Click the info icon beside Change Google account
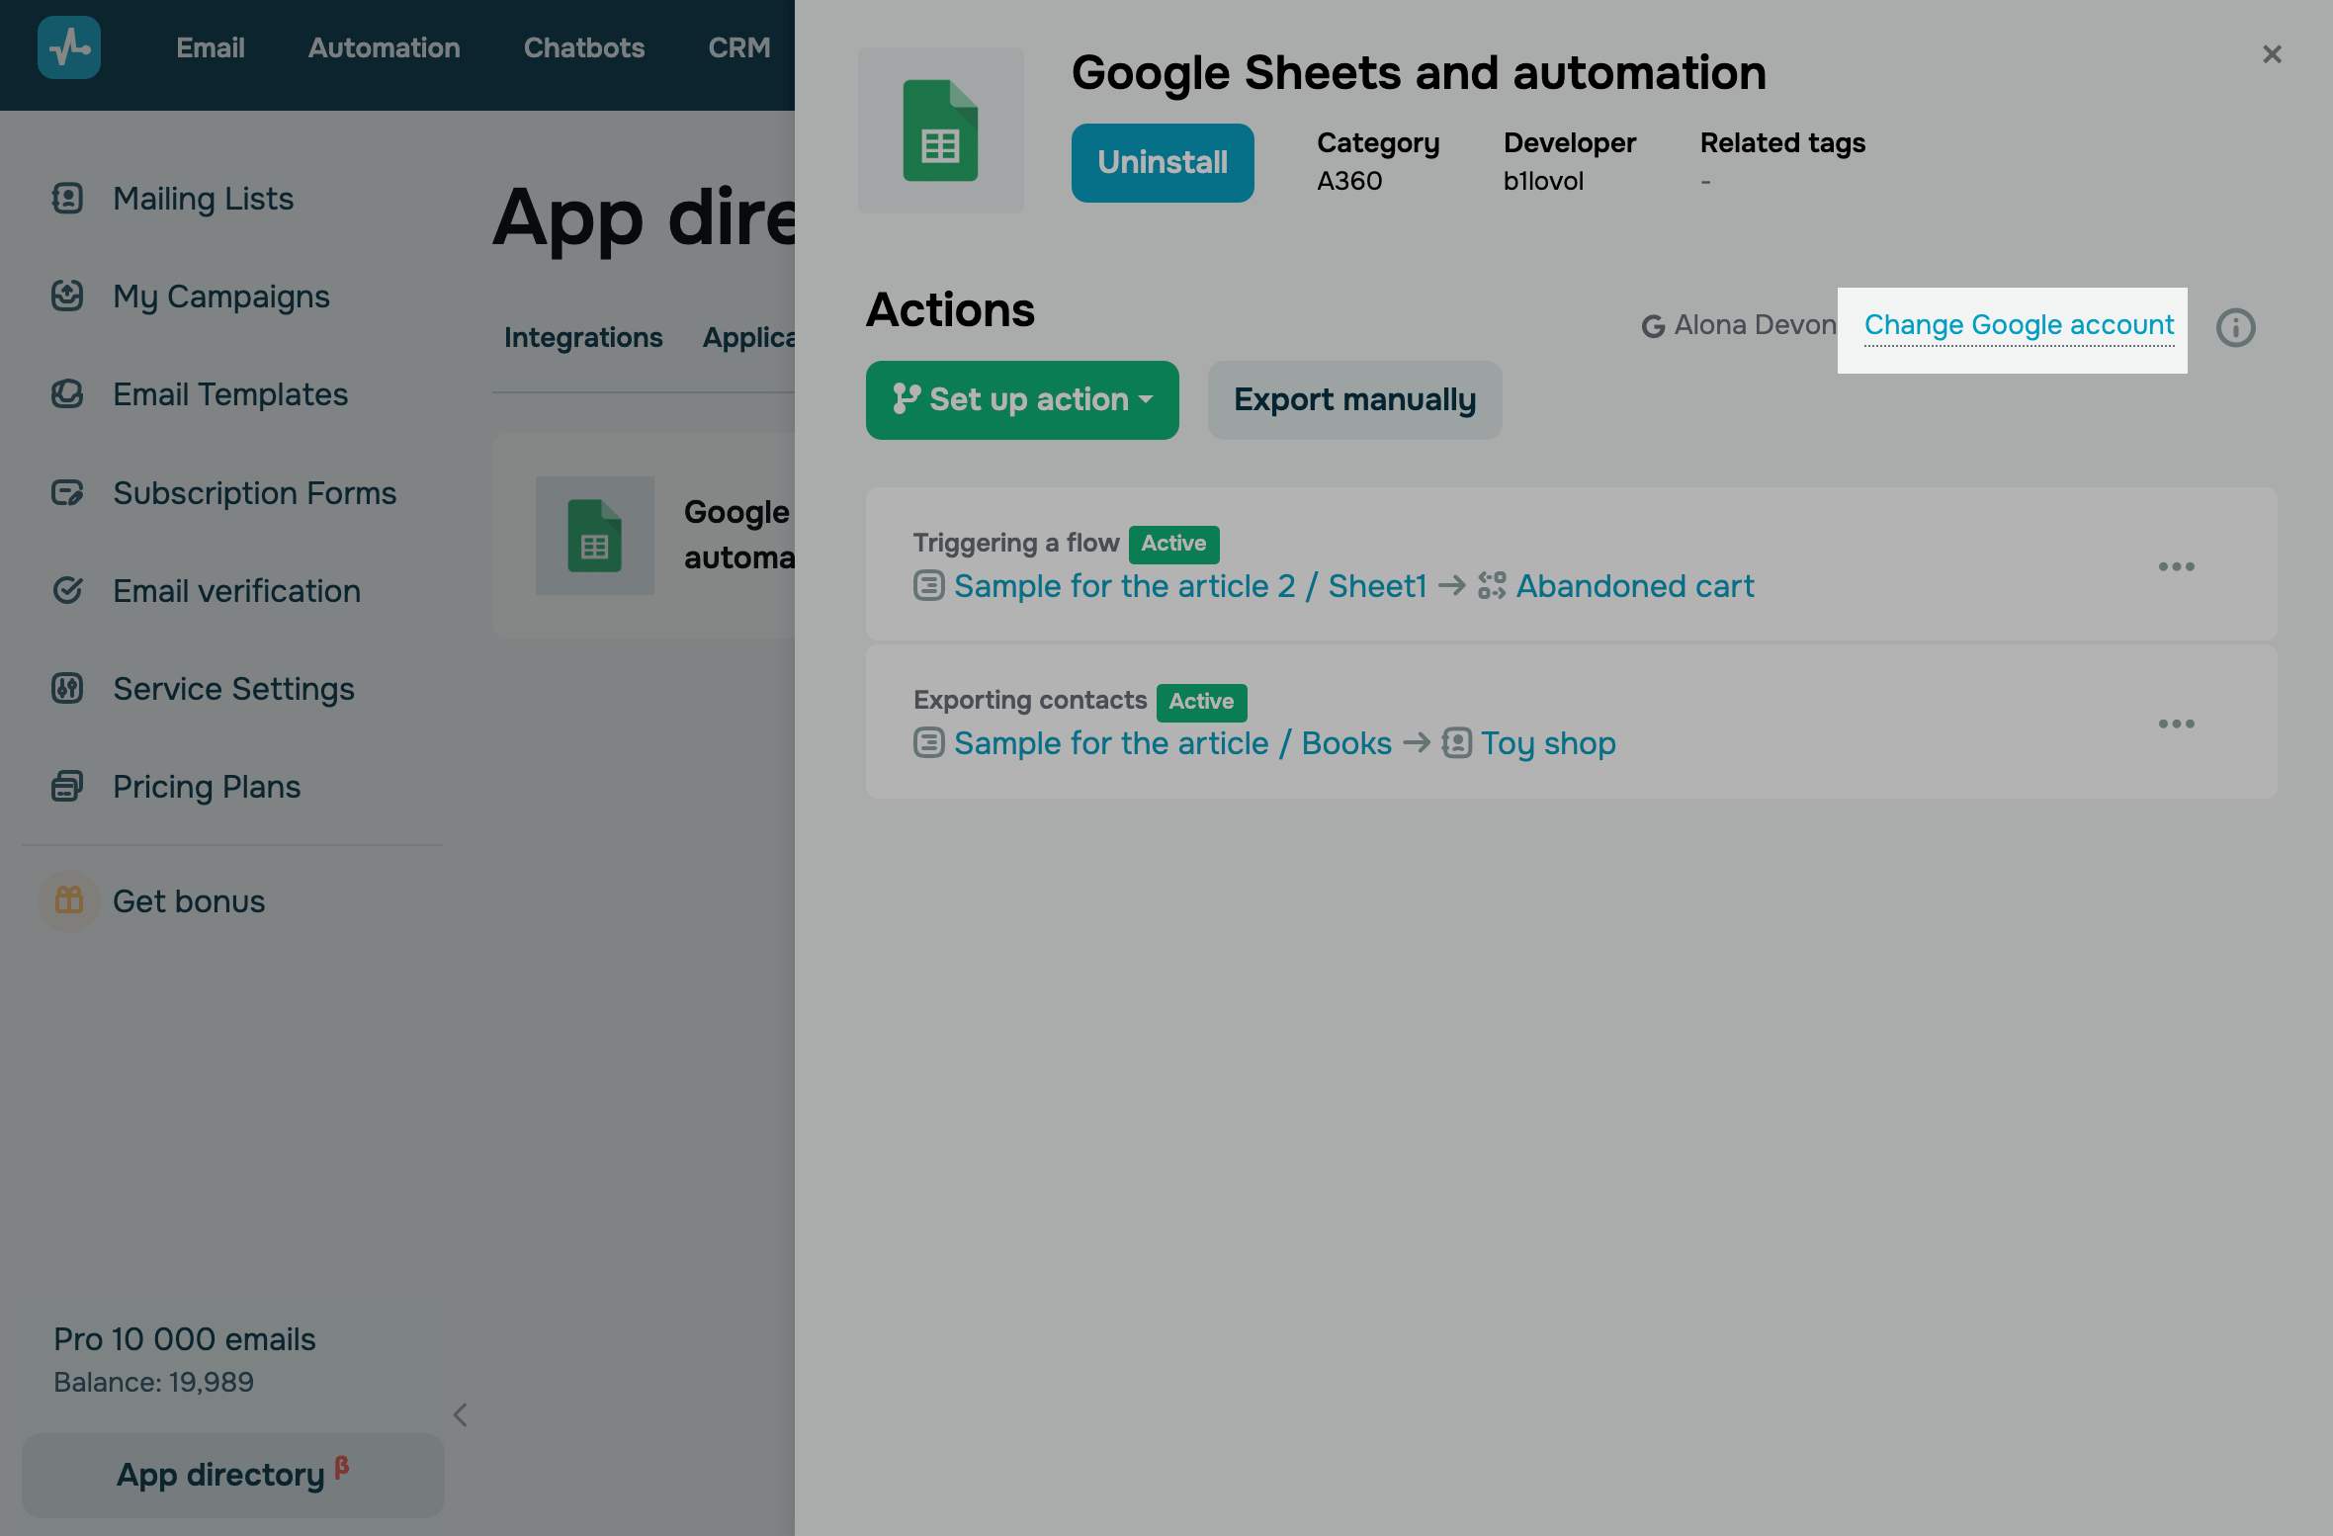The width and height of the screenshot is (2333, 1536). coord(2235,327)
